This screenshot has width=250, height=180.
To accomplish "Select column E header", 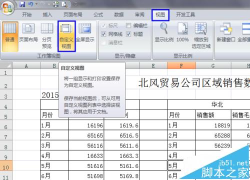I will [x=153, y=66].
